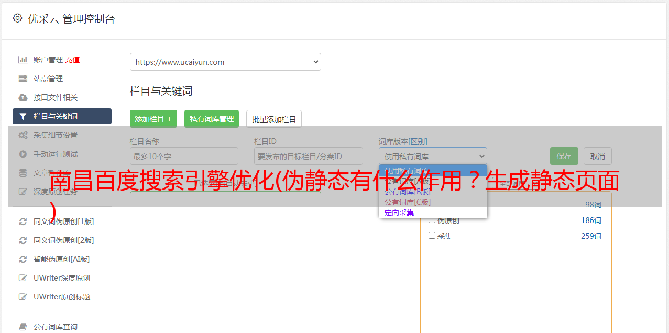Open the https://www.ucaiyun.com site dropdown
This screenshot has width=669, height=333.
225,62
